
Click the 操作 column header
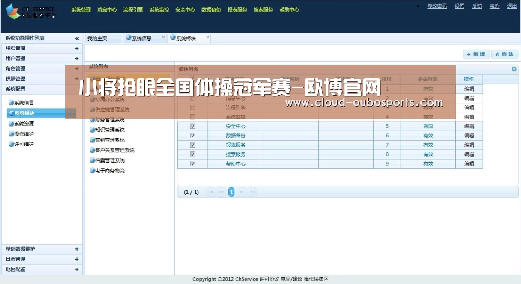point(469,79)
